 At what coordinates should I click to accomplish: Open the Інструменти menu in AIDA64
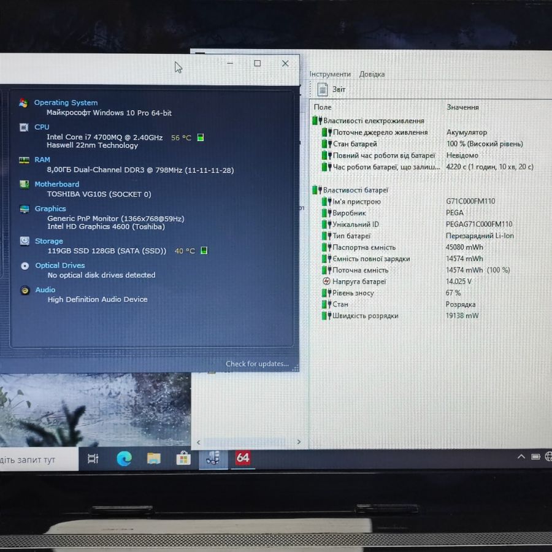click(x=330, y=74)
